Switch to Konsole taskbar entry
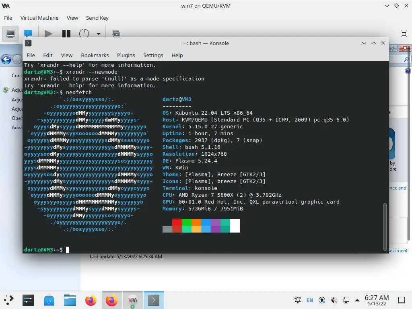 (154, 300)
